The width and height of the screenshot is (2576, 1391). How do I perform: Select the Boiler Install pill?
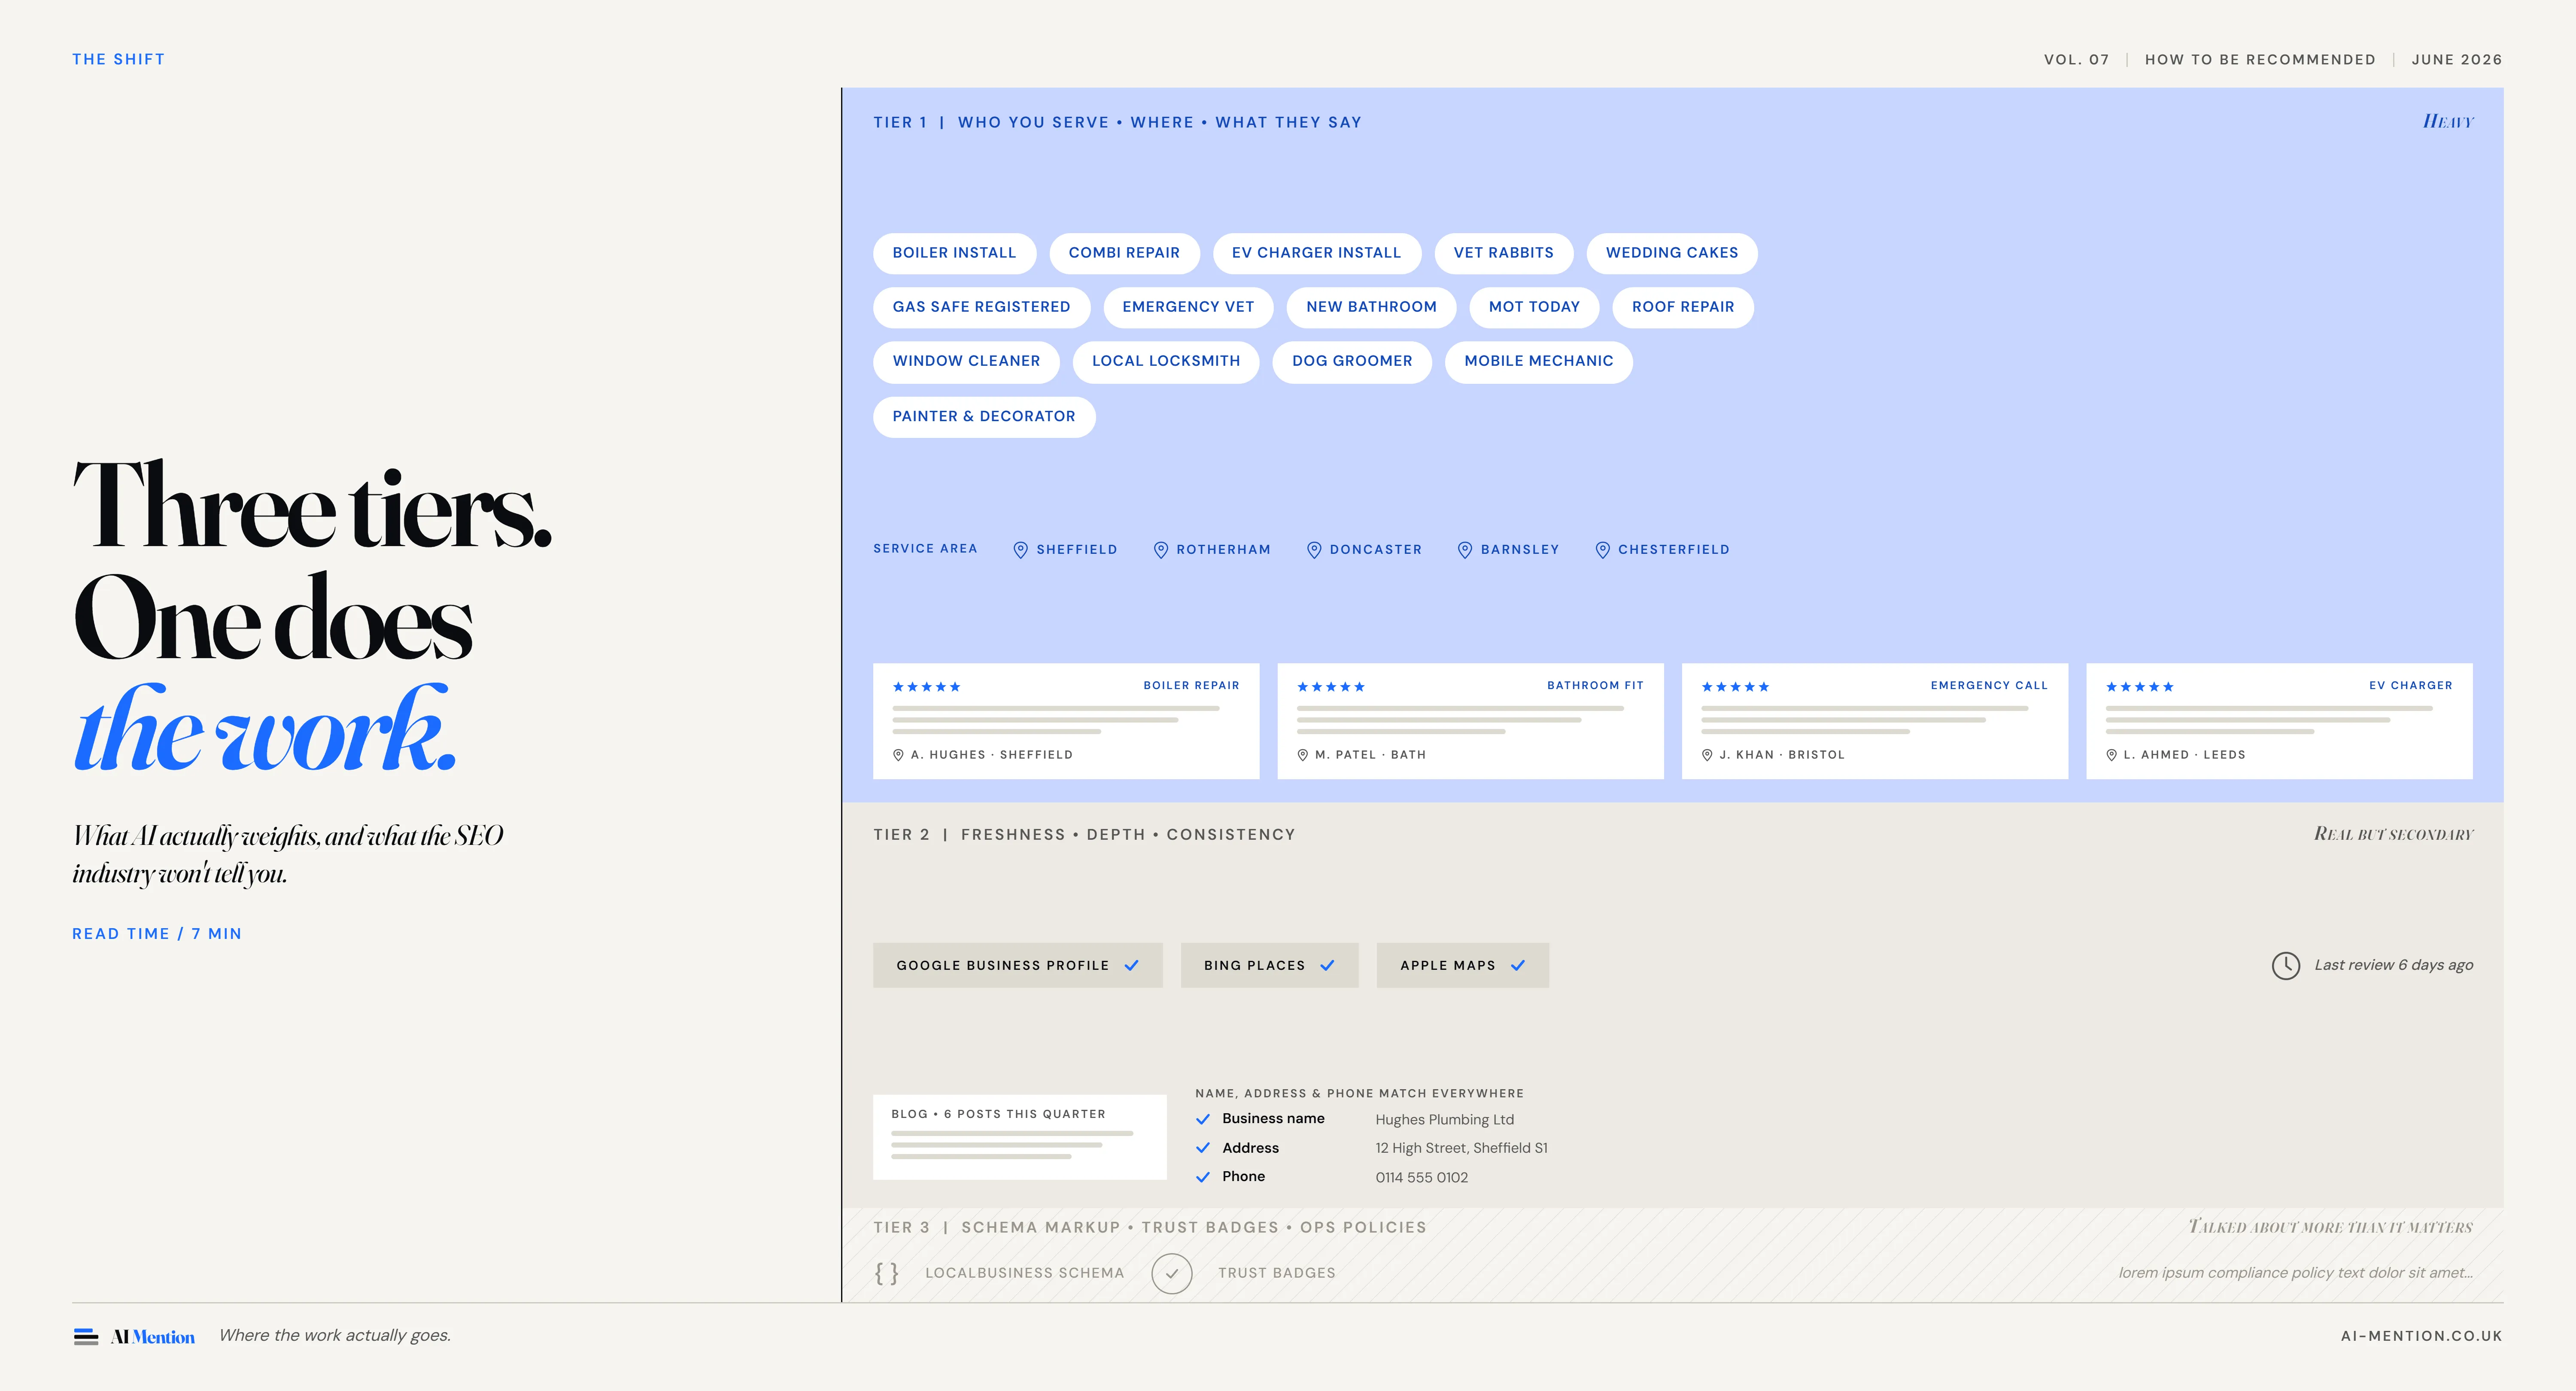tap(954, 253)
